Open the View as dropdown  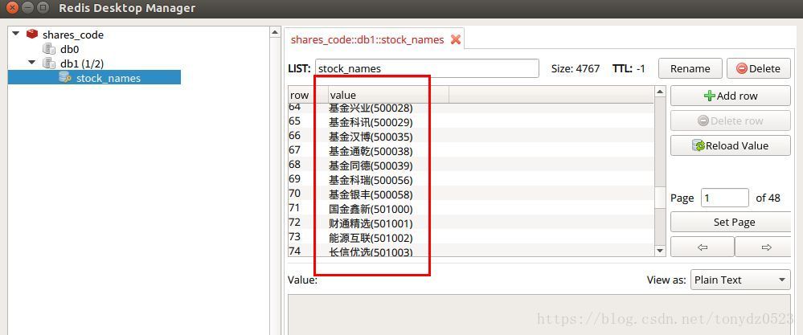tap(740, 280)
